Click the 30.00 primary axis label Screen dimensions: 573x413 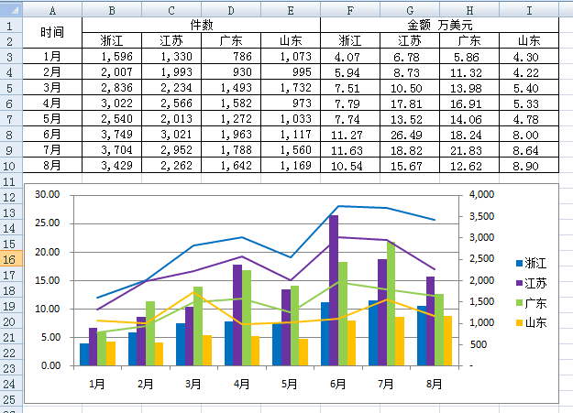pos(47,194)
